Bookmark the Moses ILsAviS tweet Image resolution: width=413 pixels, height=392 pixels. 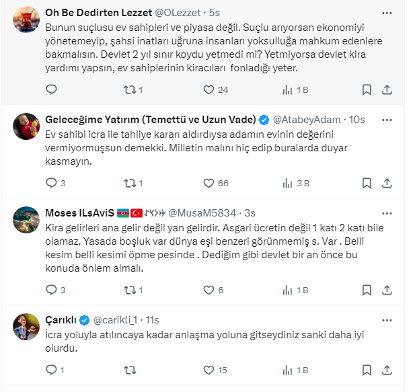click(x=367, y=290)
